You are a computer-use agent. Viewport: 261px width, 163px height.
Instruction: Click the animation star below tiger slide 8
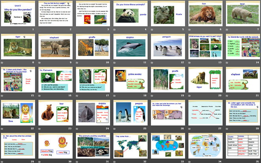coord(2,62)
